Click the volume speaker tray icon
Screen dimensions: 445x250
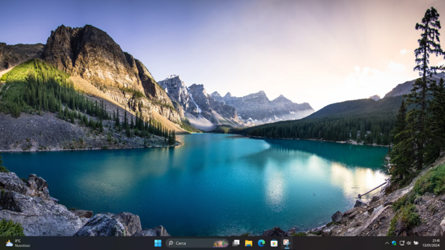point(409,243)
